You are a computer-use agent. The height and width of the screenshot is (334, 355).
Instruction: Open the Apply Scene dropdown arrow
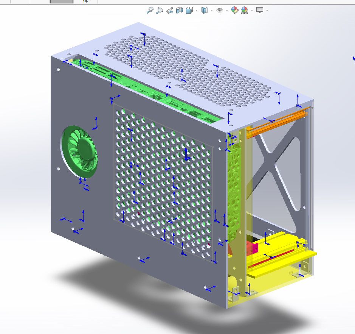pyautogui.click(x=251, y=10)
